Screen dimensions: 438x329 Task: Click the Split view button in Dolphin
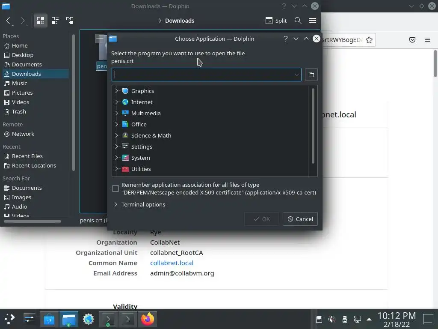(276, 21)
